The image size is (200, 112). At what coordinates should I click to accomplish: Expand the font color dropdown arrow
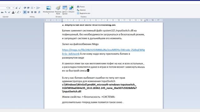tap(15, 12)
